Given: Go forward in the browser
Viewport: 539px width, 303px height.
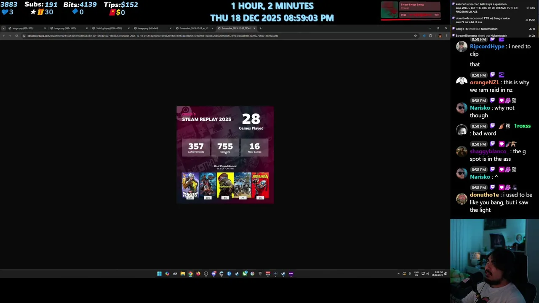Looking at the screenshot, I should click(10, 36).
